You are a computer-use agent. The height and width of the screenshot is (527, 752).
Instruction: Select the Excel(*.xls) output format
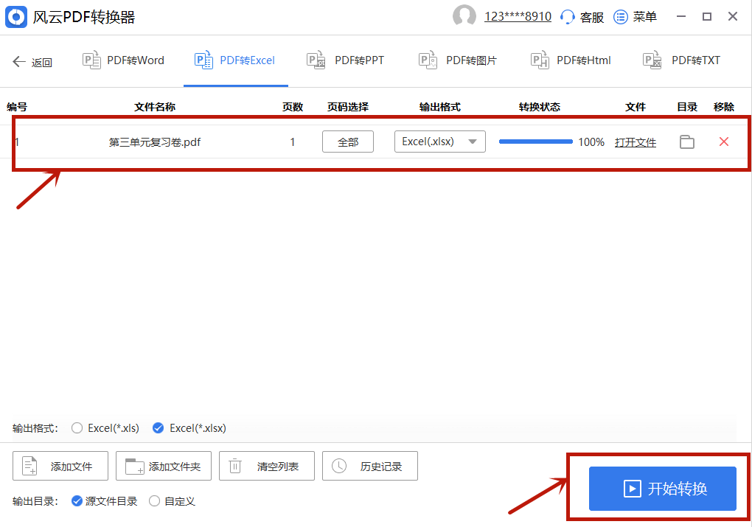pos(77,427)
